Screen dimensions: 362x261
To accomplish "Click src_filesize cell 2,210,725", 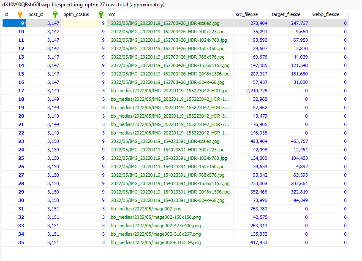I will 251,91.
